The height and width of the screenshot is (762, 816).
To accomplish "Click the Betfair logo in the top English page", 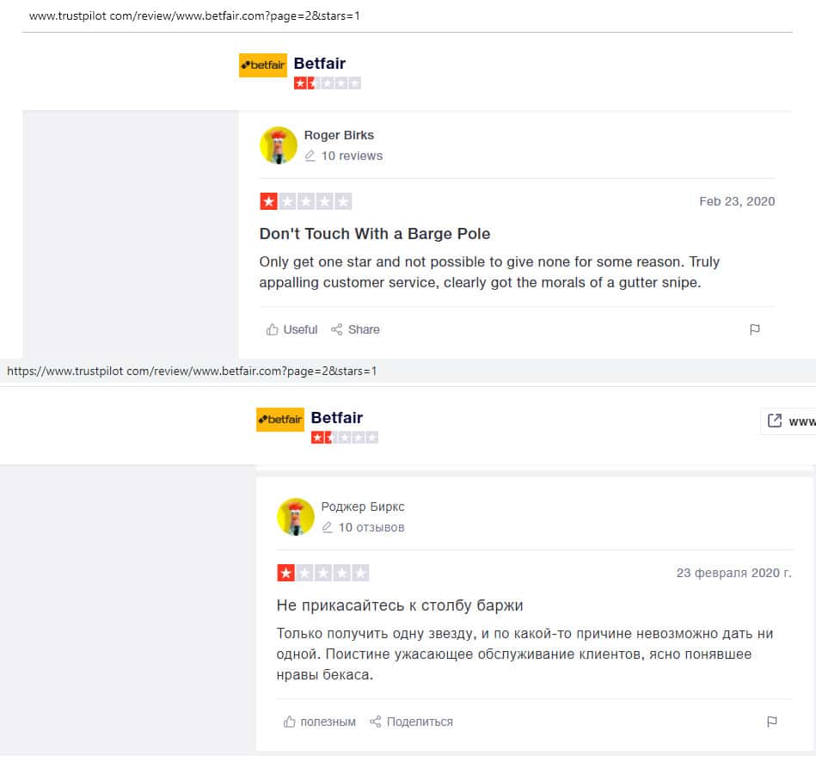I will pos(263,65).
